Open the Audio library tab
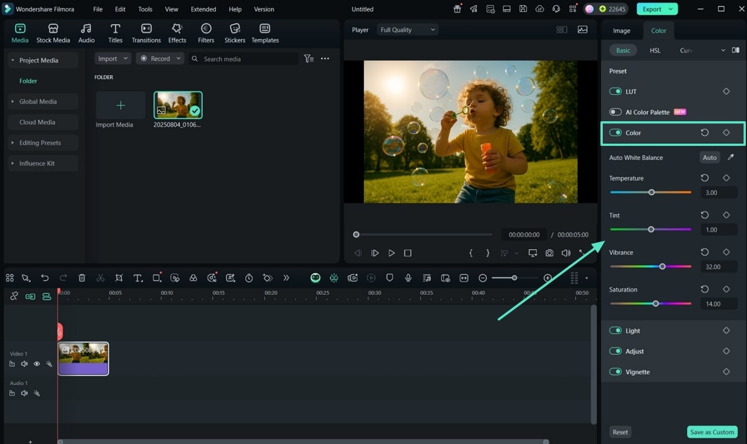The height and width of the screenshot is (444, 747). 86,33
